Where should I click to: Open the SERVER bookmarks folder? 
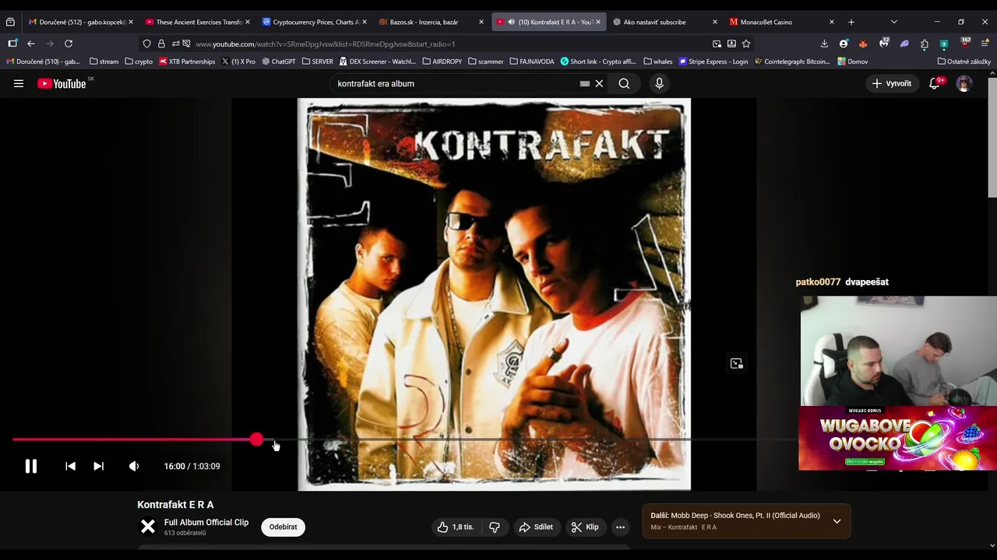tap(317, 61)
